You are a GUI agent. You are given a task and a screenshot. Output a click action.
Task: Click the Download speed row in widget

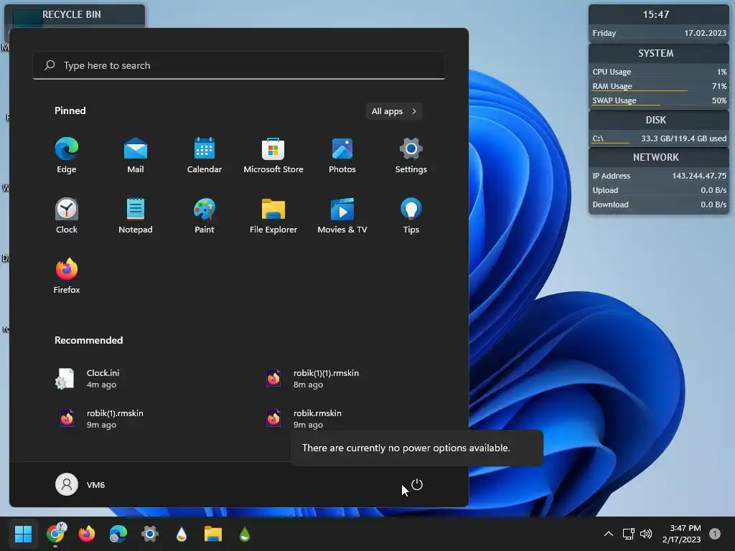click(659, 204)
